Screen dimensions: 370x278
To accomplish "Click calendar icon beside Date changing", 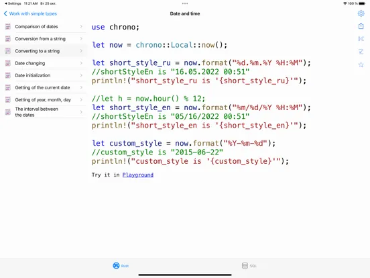I will point(8,63).
